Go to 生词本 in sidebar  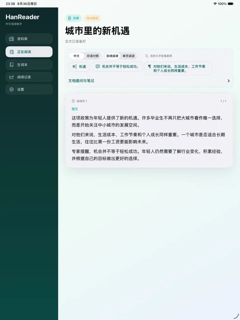click(x=29, y=65)
